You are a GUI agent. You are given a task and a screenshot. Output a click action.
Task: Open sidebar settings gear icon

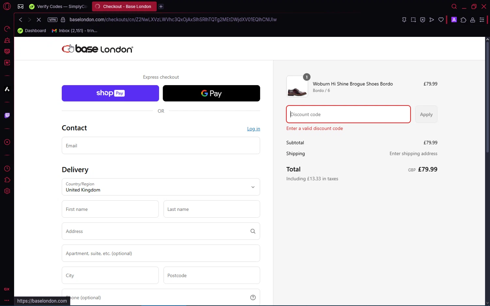tap(7, 191)
